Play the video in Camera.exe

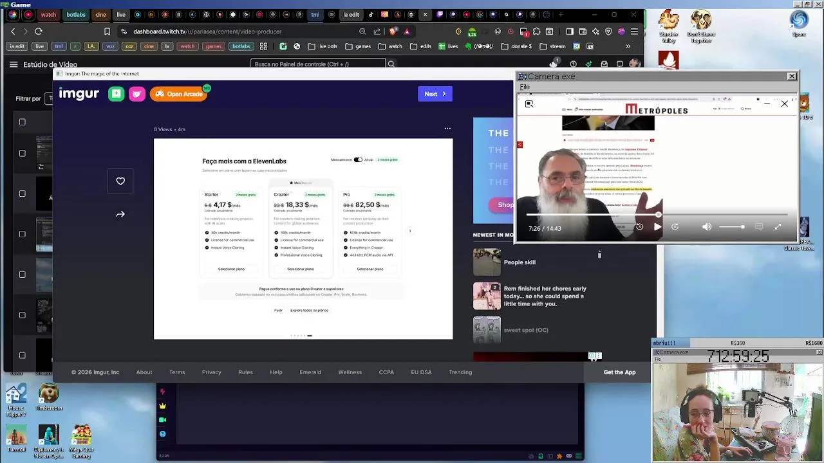657,227
